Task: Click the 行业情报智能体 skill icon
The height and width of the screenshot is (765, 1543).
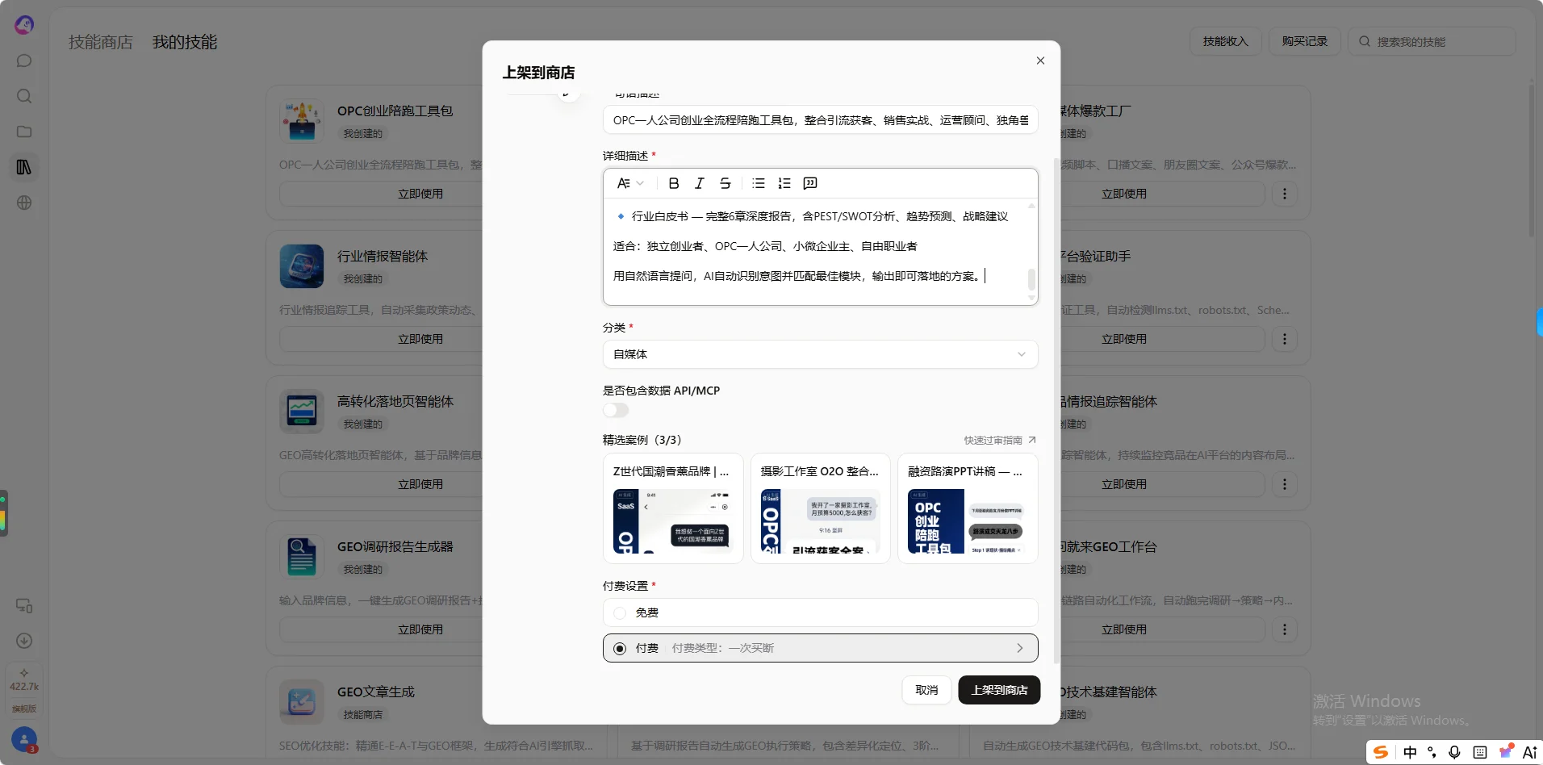Action: click(302, 266)
